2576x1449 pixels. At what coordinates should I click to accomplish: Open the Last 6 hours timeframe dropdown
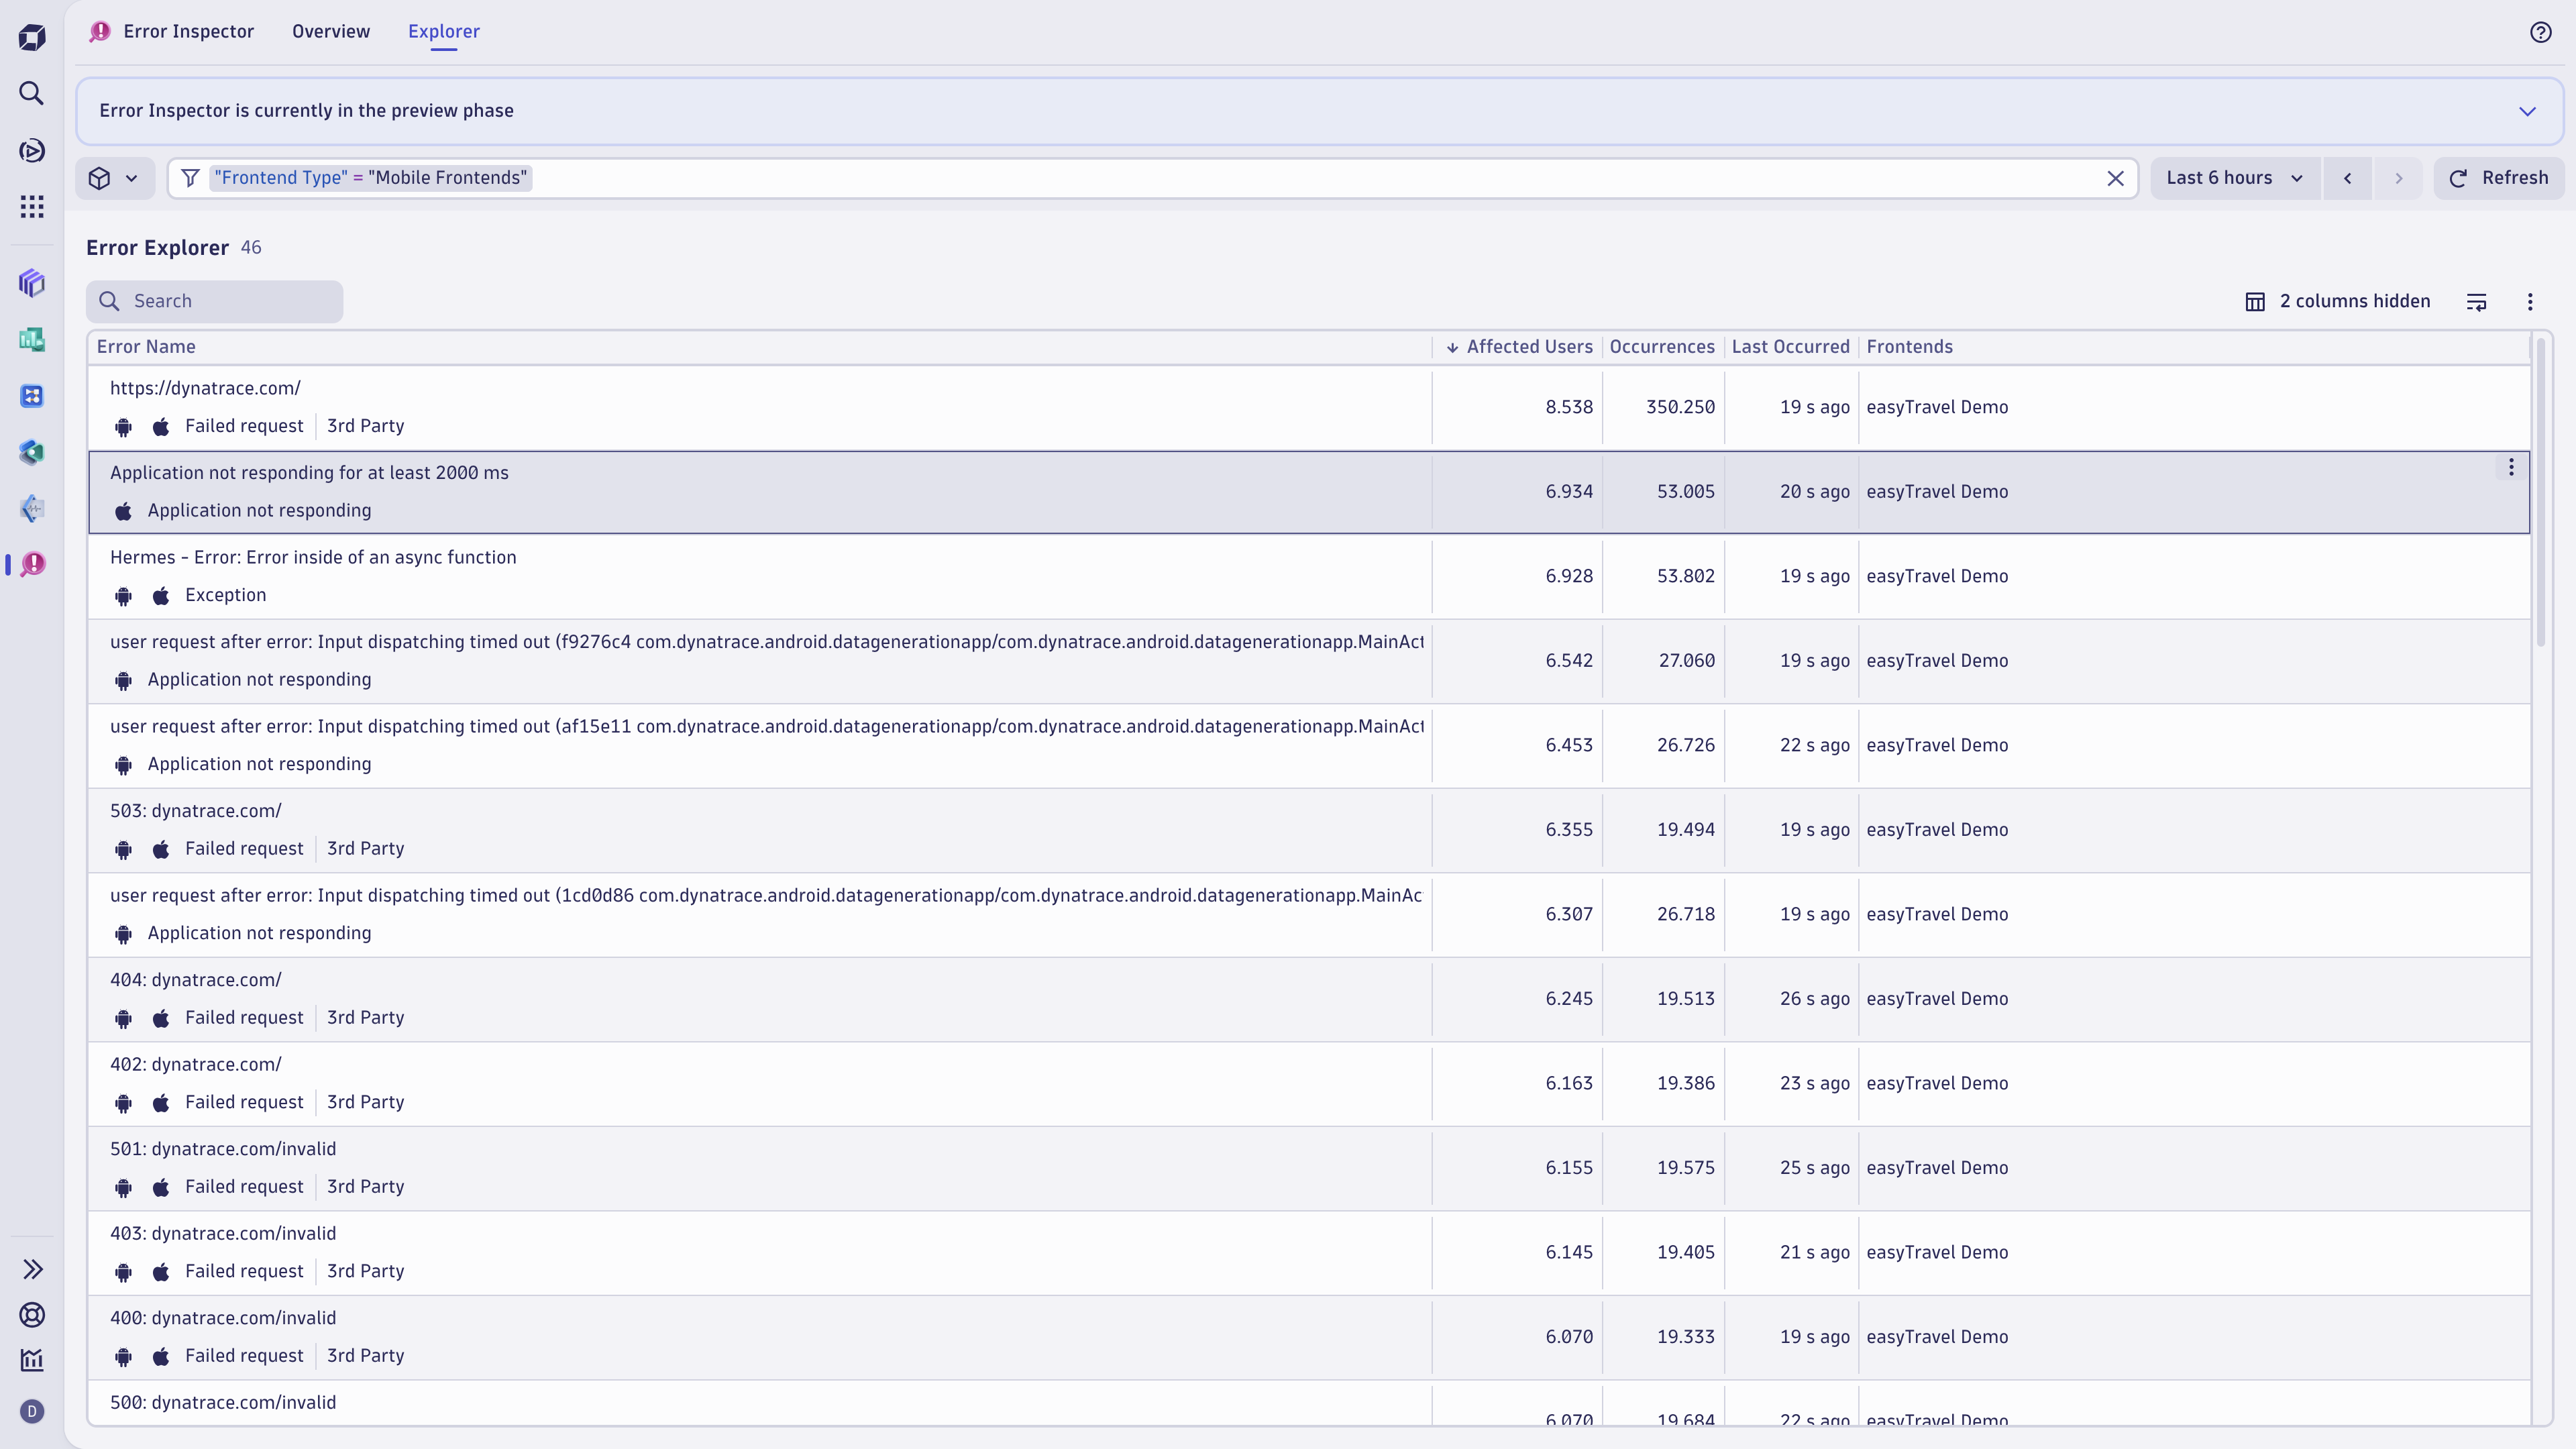point(2234,178)
